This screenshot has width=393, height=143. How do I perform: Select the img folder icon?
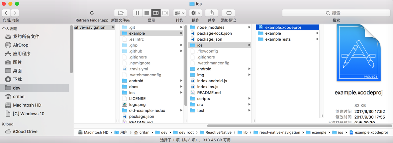tap(193, 75)
